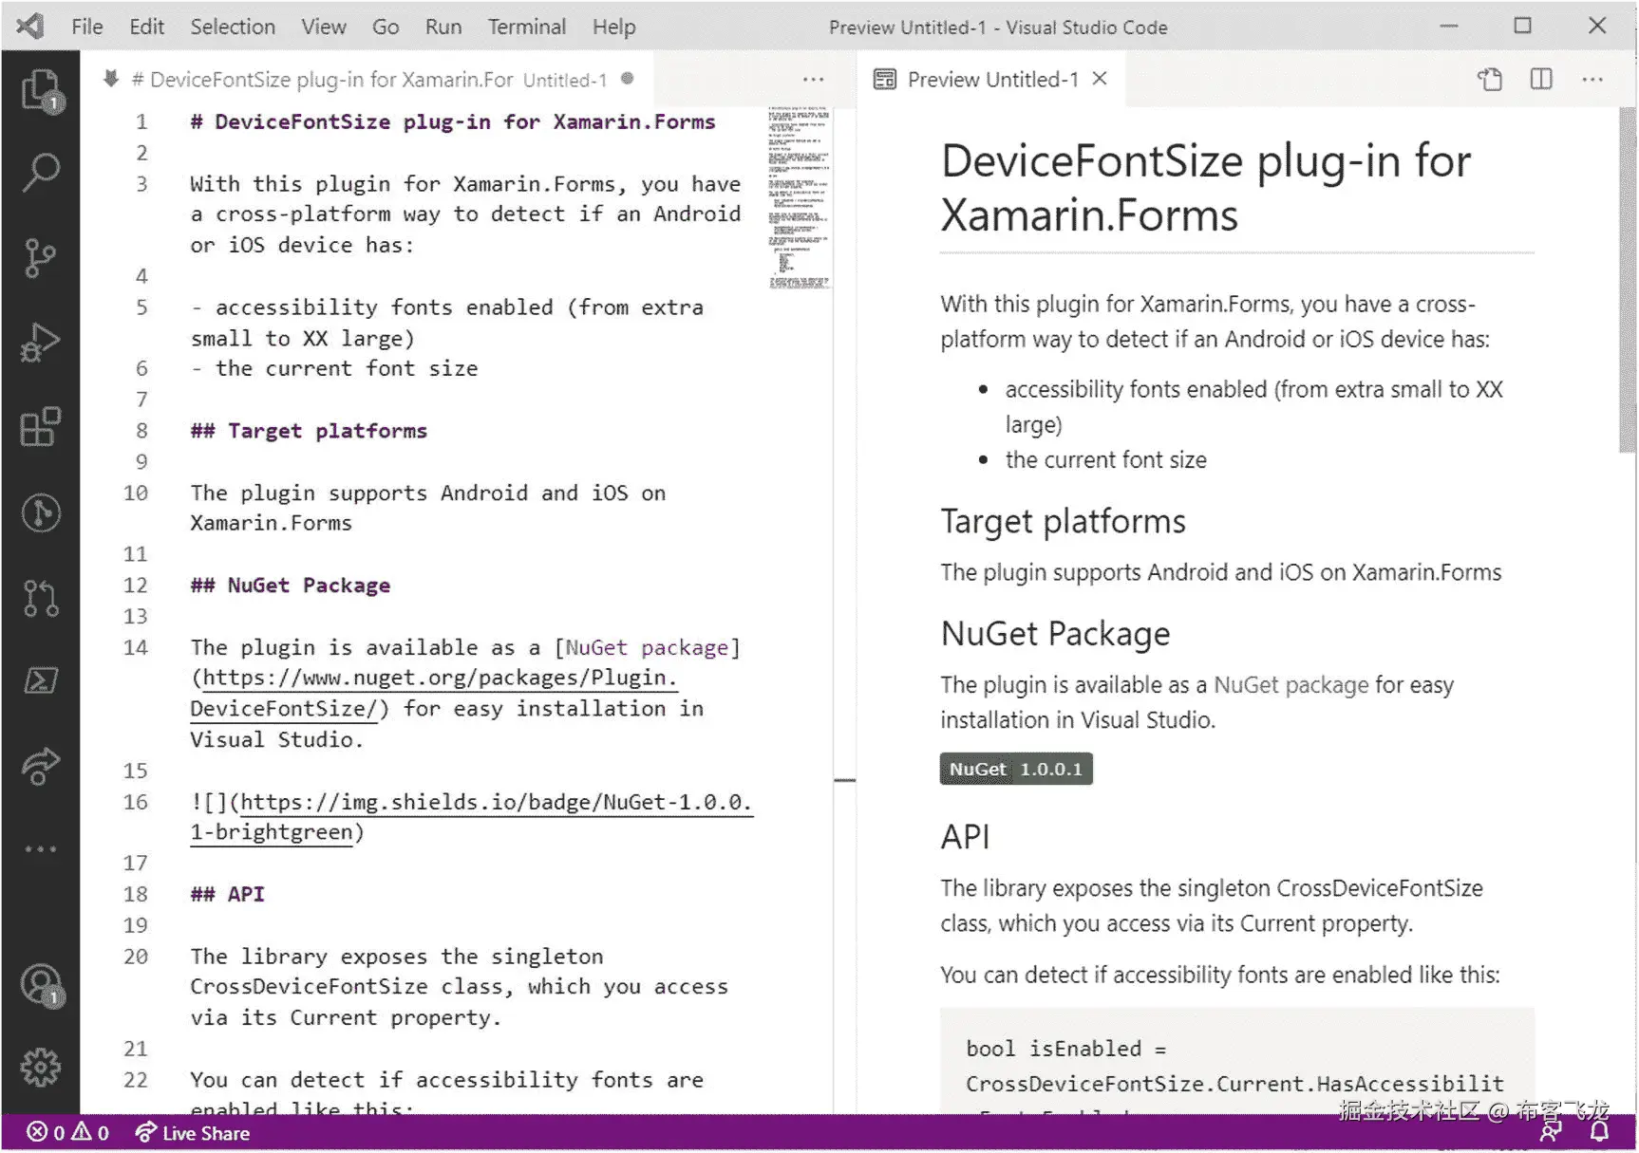Image resolution: width=1639 pixels, height=1153 pixels.
Task: Click the unsaved-changes dot on the Untitled-1 tab
Action: tap(628, 79)
